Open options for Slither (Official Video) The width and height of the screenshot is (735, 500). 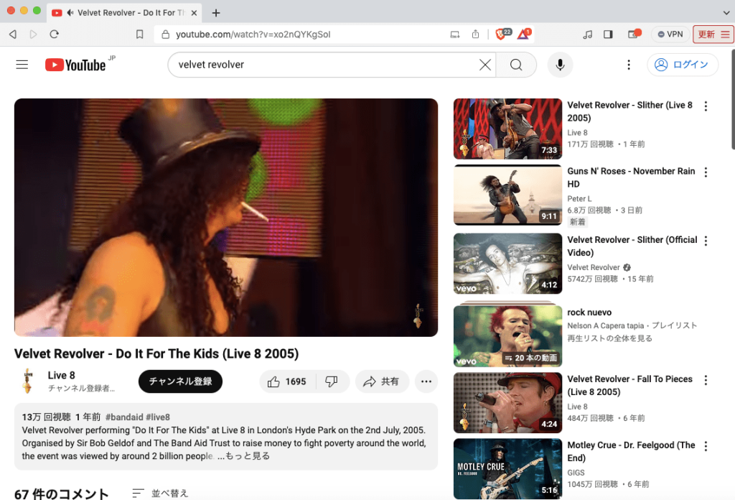(706, 241)
